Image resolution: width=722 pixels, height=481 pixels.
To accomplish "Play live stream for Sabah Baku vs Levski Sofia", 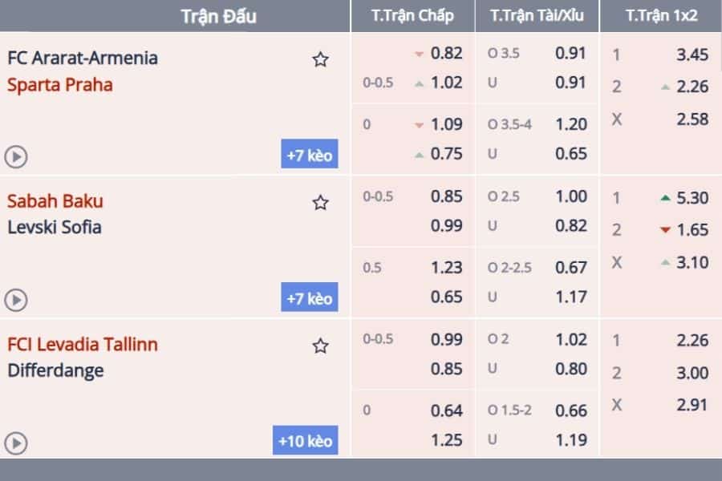I will coord(16,300).
